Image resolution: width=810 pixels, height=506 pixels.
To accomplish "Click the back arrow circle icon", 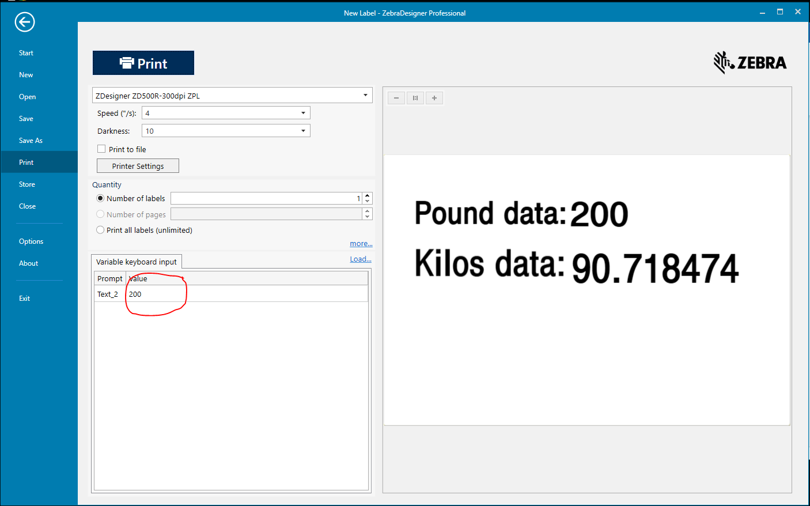I will [25, 22].
